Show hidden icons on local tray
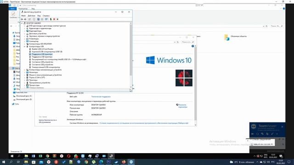 coord(257,162)
